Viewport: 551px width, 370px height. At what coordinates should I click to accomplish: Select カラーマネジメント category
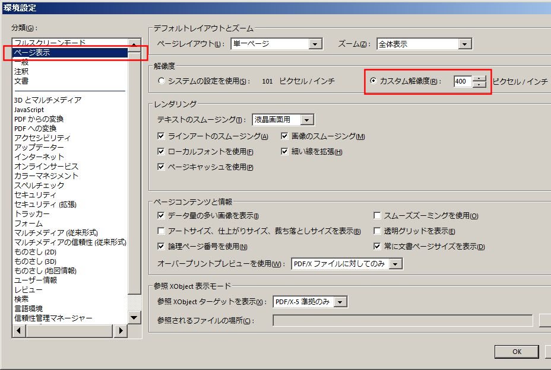46,176
